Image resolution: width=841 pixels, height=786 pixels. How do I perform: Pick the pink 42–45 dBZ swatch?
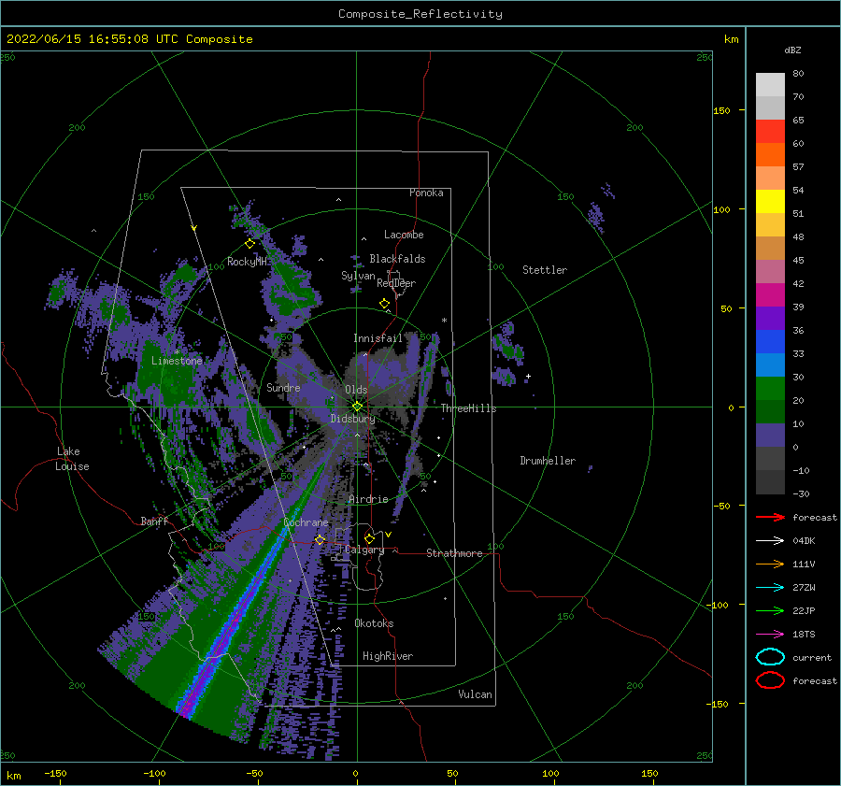770,271
